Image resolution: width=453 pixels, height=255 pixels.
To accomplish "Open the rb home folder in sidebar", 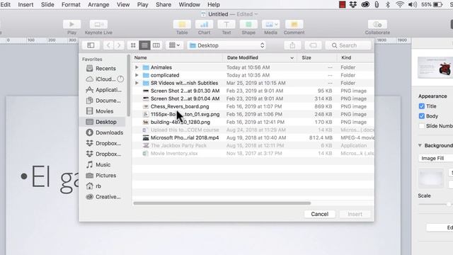I will [93, 186].
